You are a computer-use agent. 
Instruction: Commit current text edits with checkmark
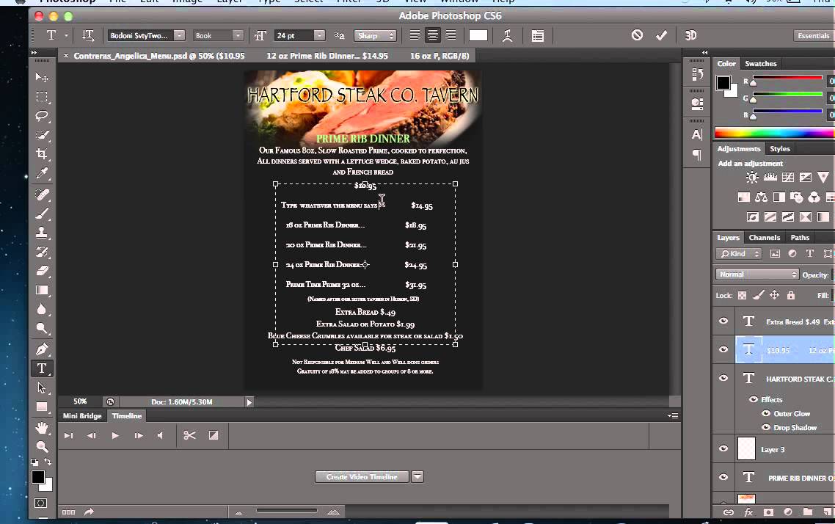[x=661, y=35]
